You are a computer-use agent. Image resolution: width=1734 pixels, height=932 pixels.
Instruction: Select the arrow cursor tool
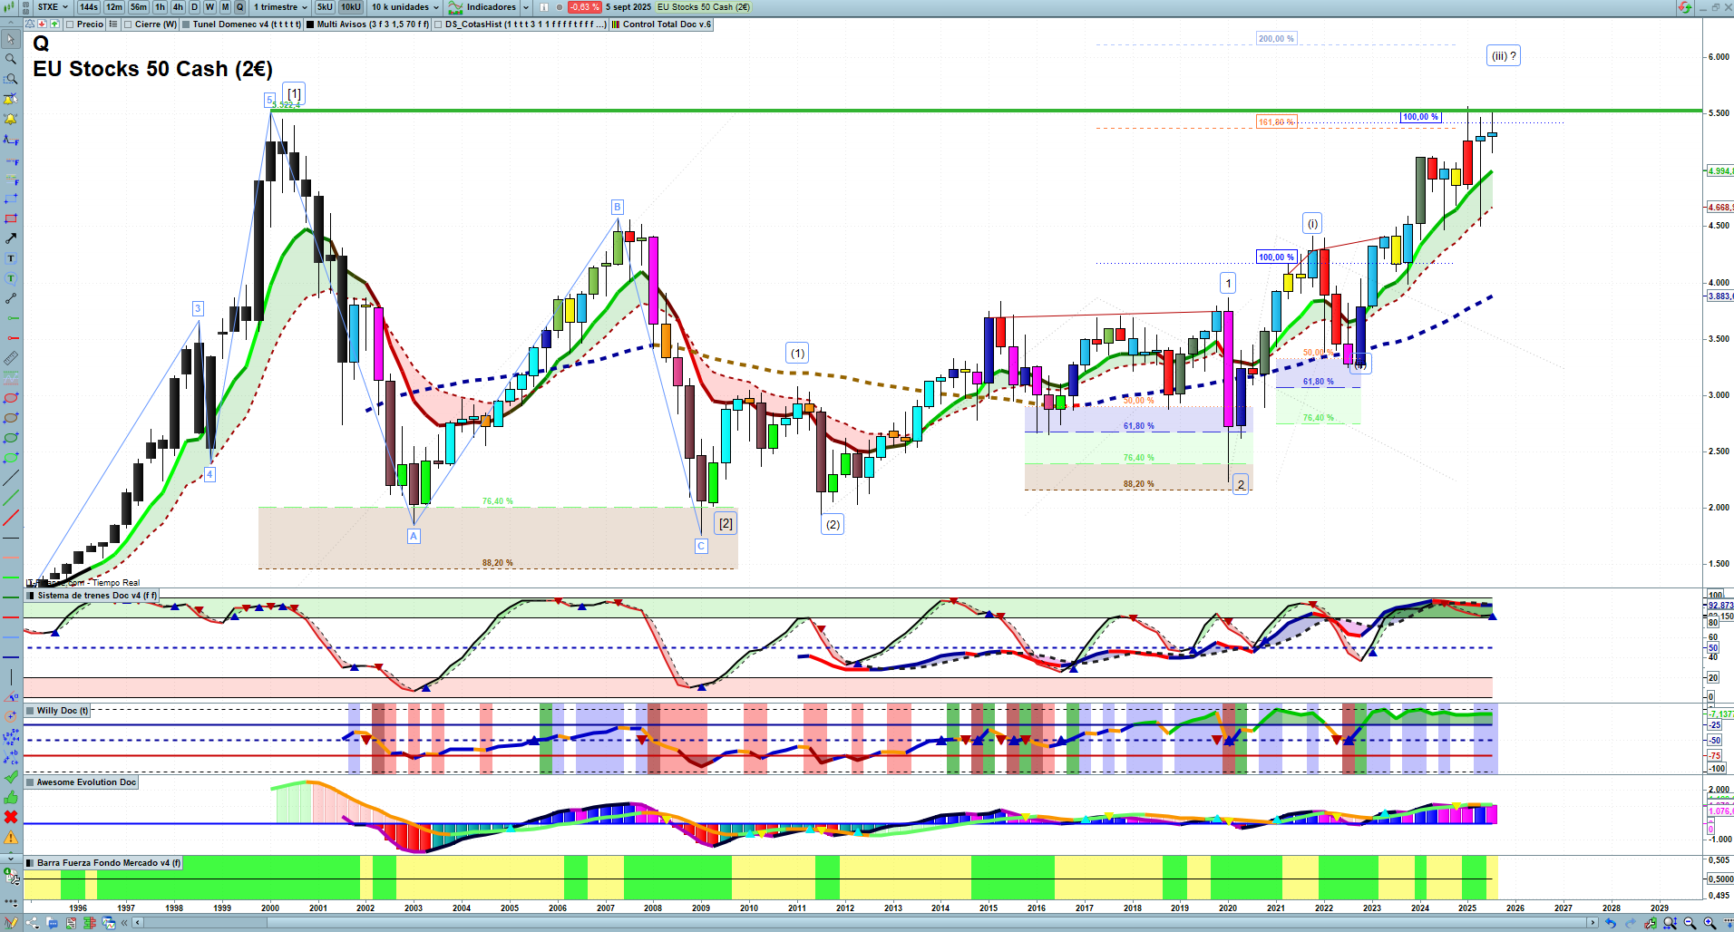(11, 39)
